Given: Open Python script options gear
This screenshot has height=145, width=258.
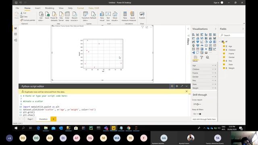Looking at the screenshot, I should tap(177, 86).
